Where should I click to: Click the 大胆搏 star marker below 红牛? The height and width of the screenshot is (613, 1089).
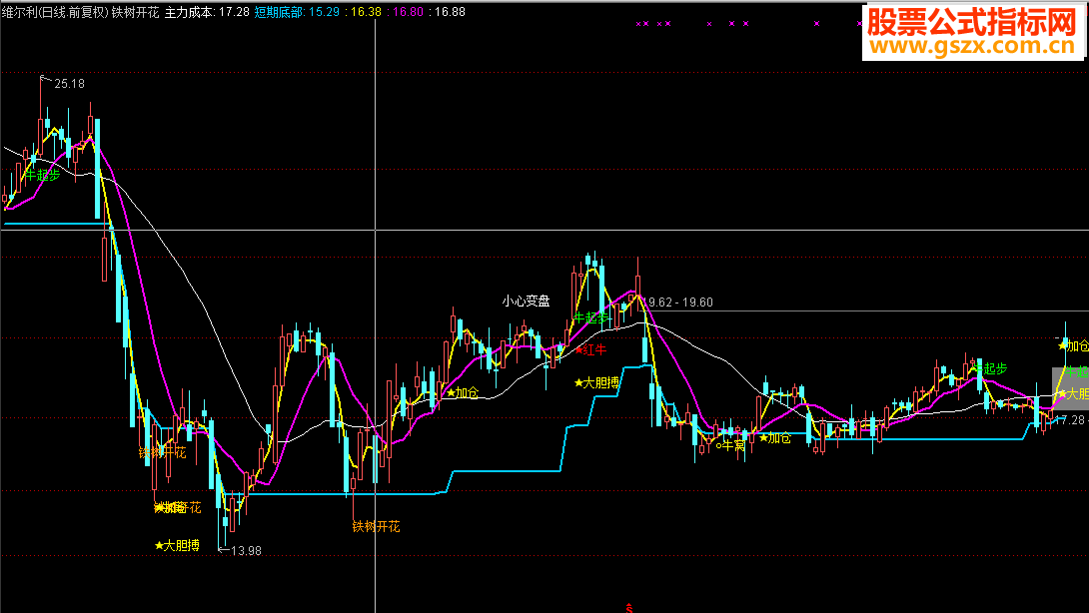coord(597,382)
